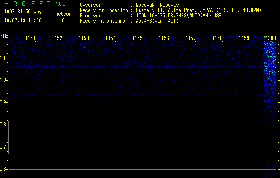Click the 0.6 kHz frequency label

(x=4, y=169)
